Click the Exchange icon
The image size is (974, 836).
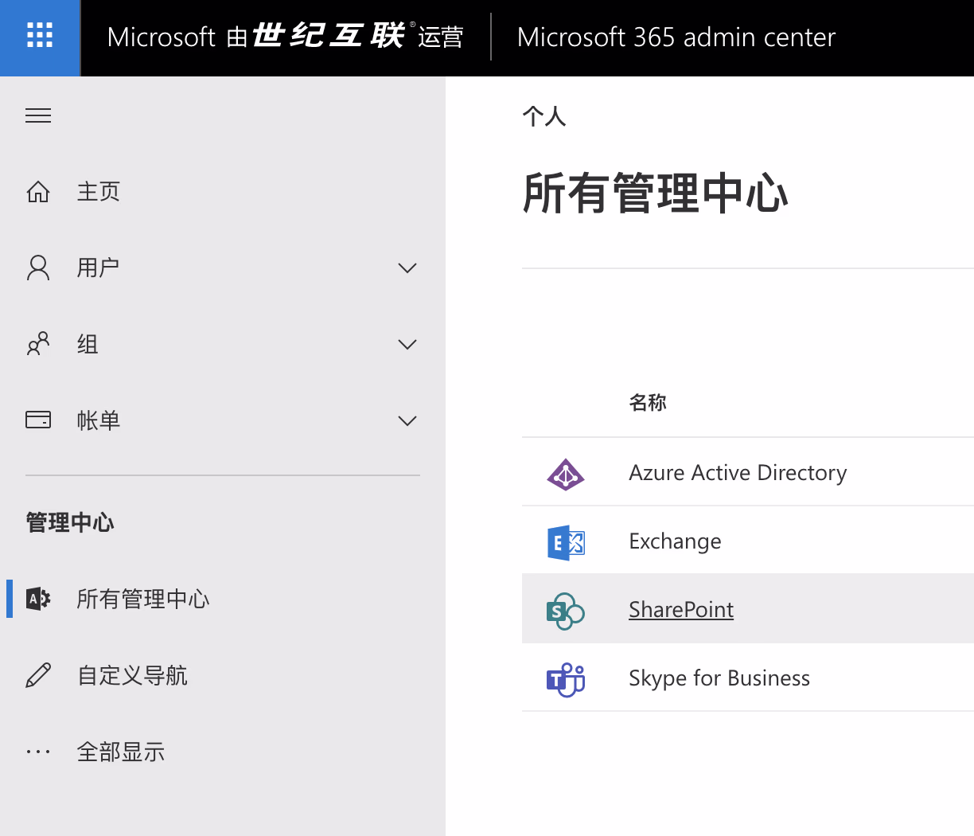(x=565, y=542)
